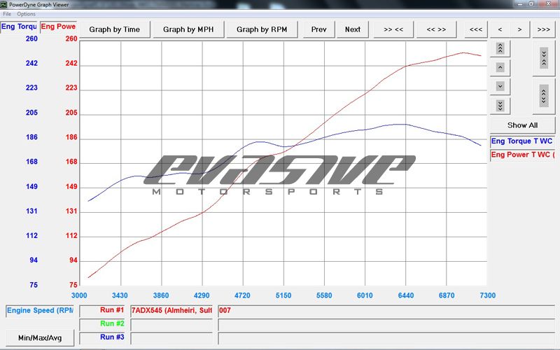This screenshot has height=350, width=560.
Task: Click the PowerDyne app icon in title bar
Action: [x=4, y=4]
